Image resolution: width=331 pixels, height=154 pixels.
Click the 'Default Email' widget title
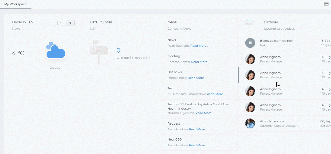tap(101, 22)
